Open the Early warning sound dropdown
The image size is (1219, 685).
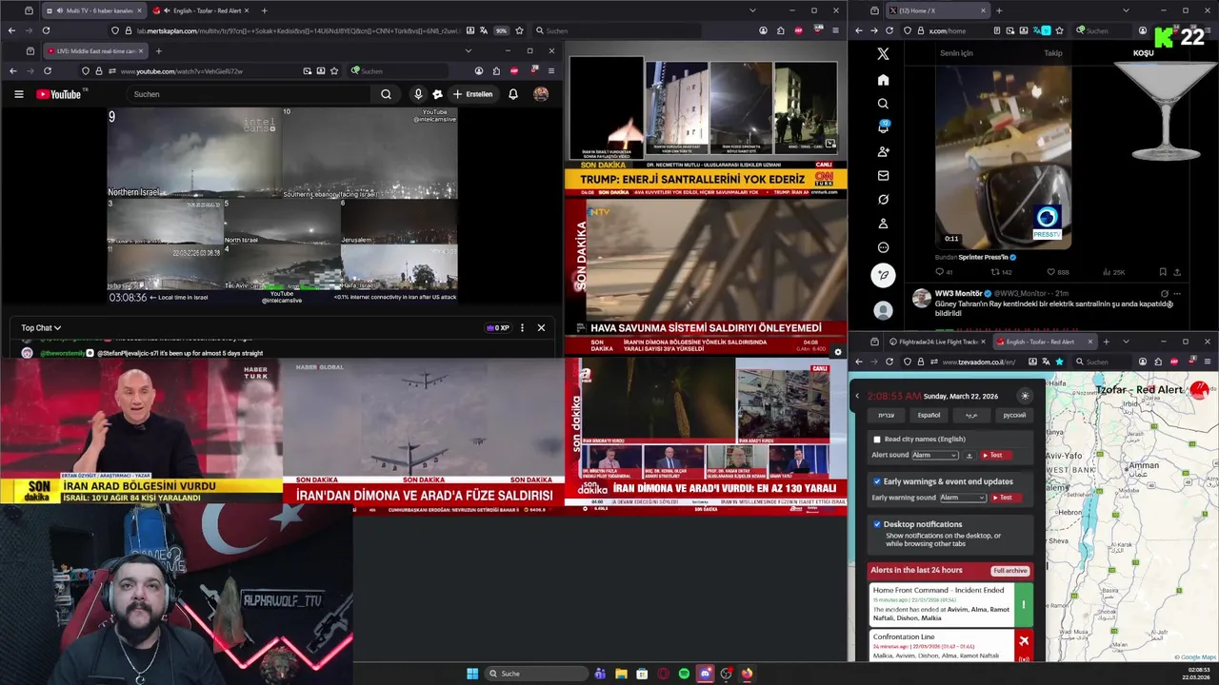point(963,498)
